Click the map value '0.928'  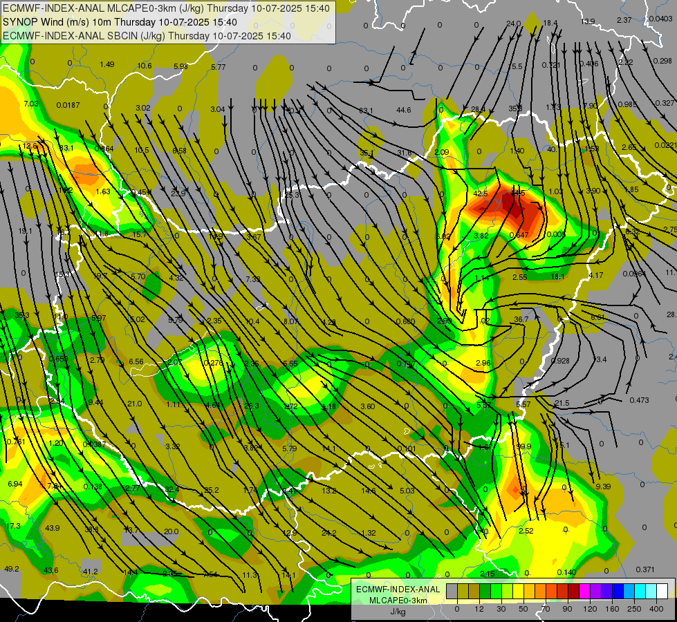(560, 361)
